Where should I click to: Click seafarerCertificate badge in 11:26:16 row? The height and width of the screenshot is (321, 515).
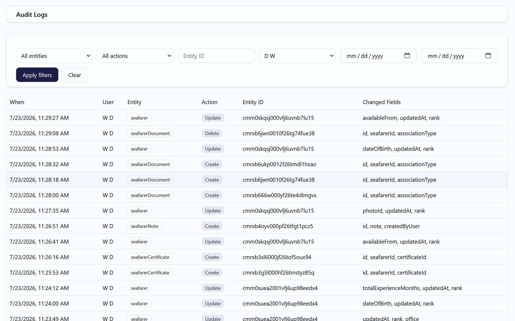[150, 257]
